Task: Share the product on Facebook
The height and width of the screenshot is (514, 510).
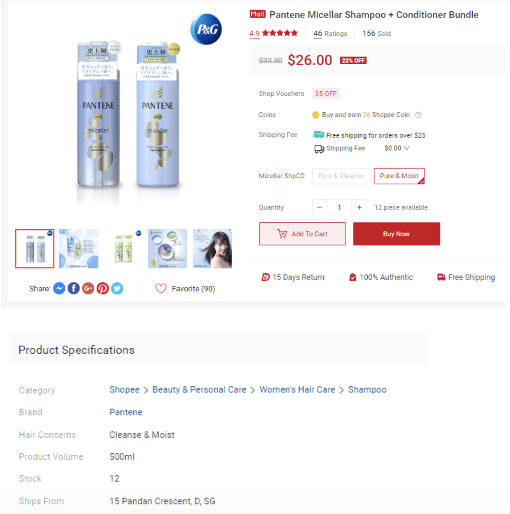Action: point(73,288)
